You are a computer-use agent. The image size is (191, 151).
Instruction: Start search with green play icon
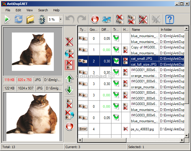coord(7,19)
